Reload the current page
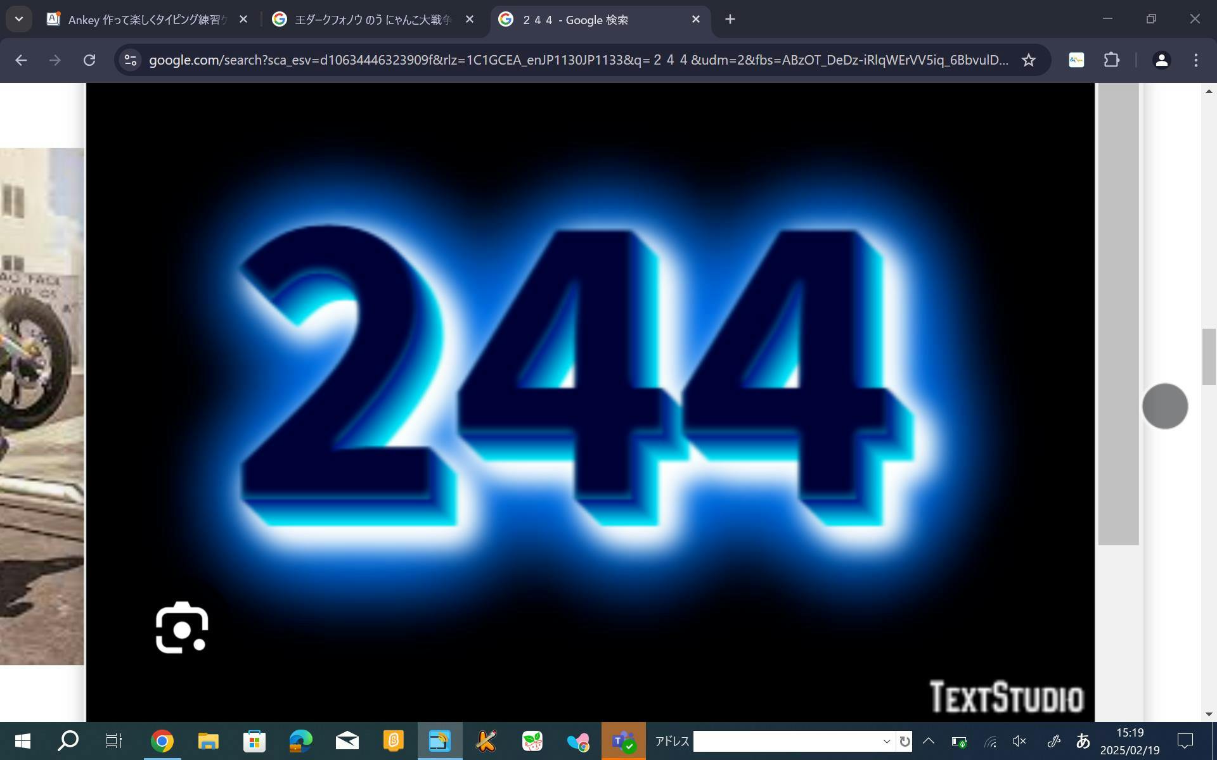Screen dimensions: 1217x760 [89, 60]
